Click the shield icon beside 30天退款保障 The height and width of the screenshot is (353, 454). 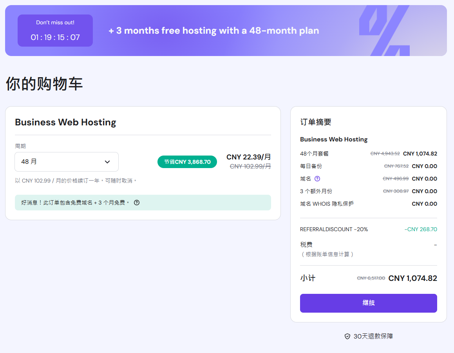click(x=347, y=336)
